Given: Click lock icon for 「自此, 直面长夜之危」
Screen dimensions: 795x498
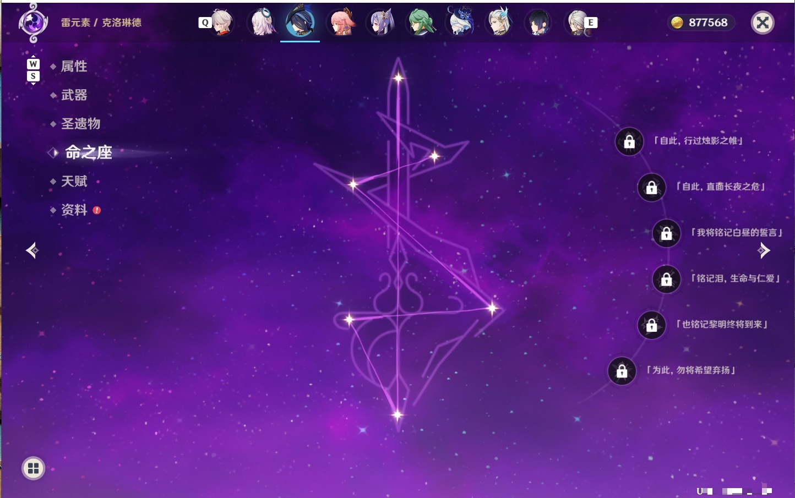Looking at the screenshot, I should 651,188.
